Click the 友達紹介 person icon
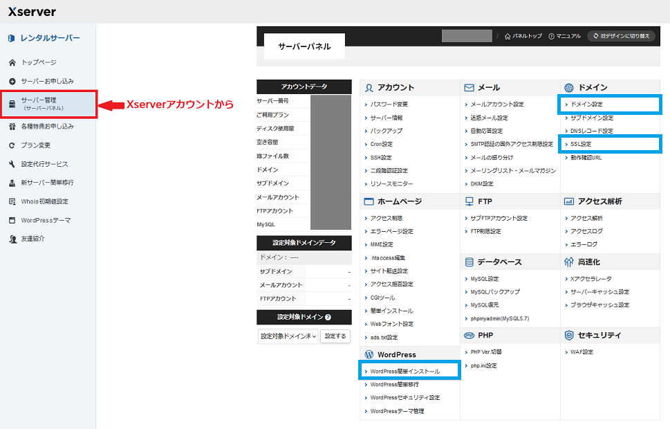Image resolution: width=670 pixels, height=429 pixels. pos(12,239)
